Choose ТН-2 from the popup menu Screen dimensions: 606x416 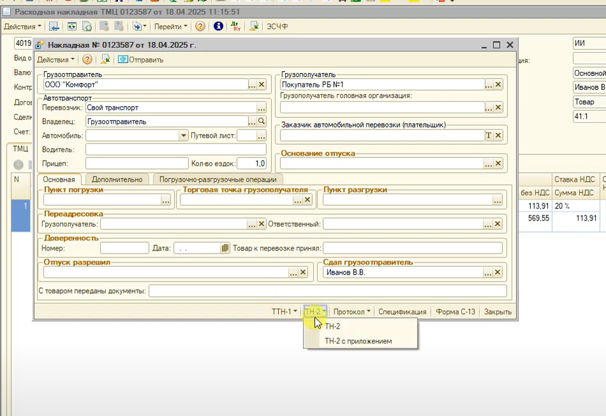pos(360,326)
